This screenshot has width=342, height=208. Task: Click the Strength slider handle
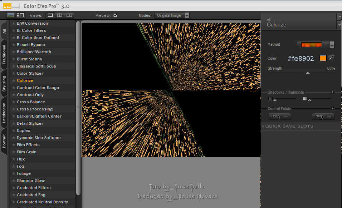click(308, 73)
